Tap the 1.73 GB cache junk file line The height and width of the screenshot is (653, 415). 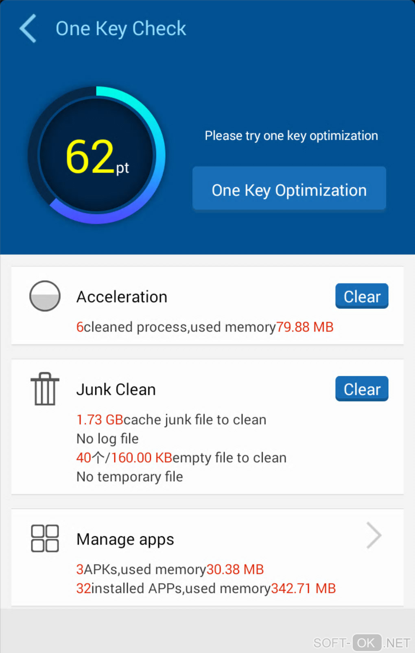(x=171, y=420)
